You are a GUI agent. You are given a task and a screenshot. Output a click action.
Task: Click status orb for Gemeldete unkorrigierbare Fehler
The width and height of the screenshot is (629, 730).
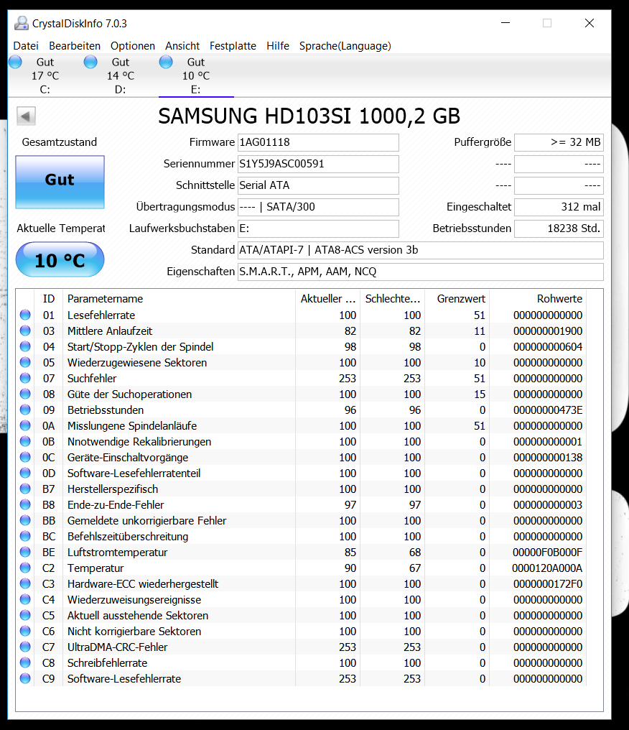point(25,520)
